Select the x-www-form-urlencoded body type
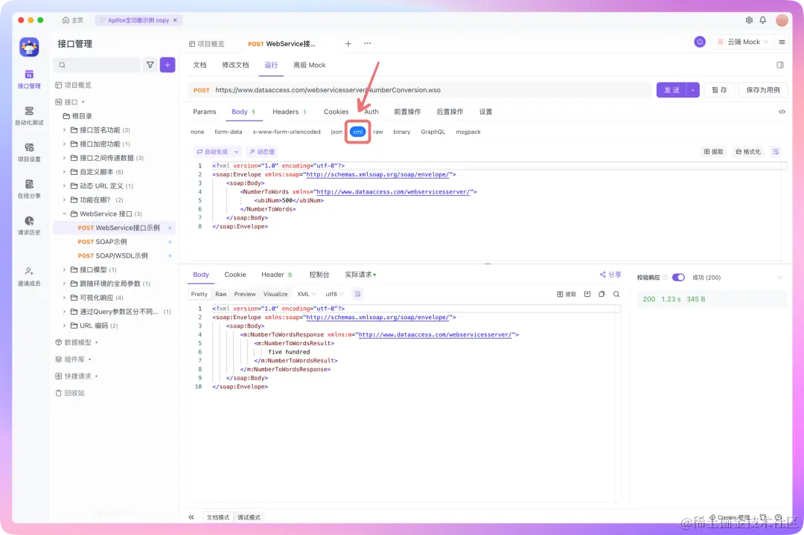Viewport: 804px width, 535px height. click(286, 132)
